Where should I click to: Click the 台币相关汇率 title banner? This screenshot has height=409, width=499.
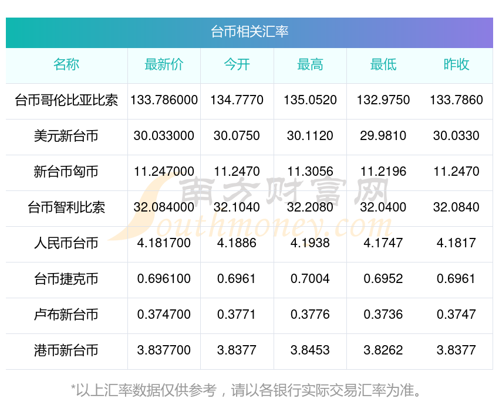click(249, 32)
